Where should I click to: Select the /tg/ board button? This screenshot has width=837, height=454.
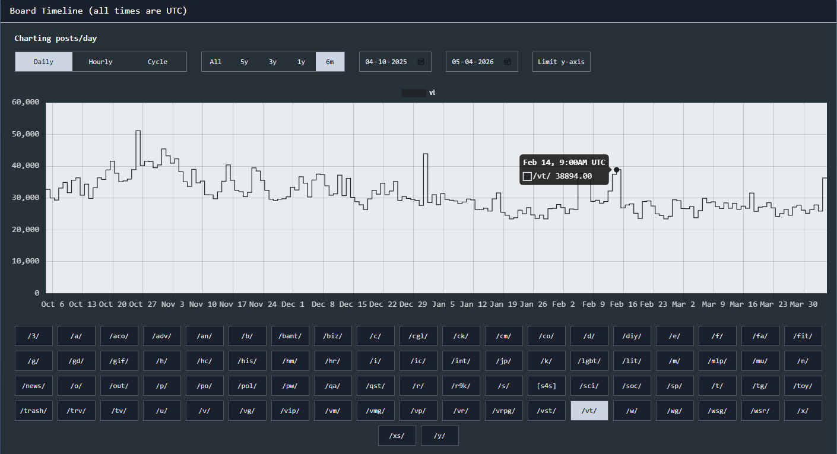point(760,386)
